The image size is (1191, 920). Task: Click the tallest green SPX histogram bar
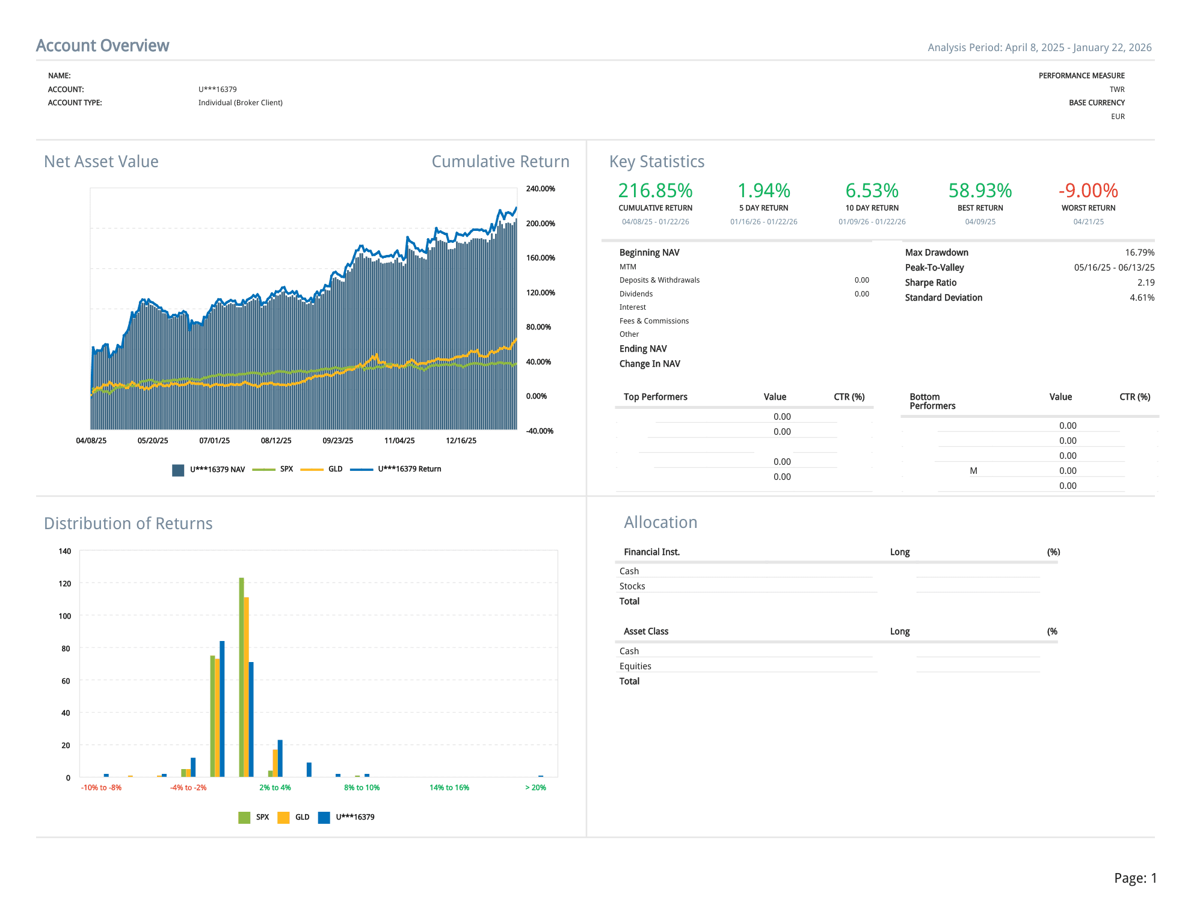pos(241,677)
